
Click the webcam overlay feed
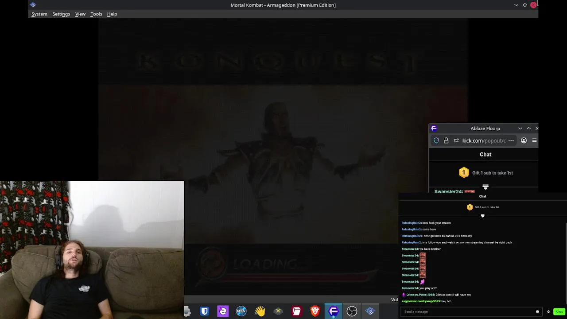click(92, 250)
